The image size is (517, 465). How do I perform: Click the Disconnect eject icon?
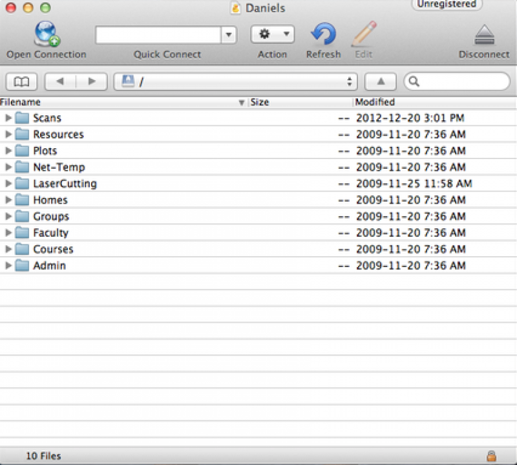click(x=484, y=35)
